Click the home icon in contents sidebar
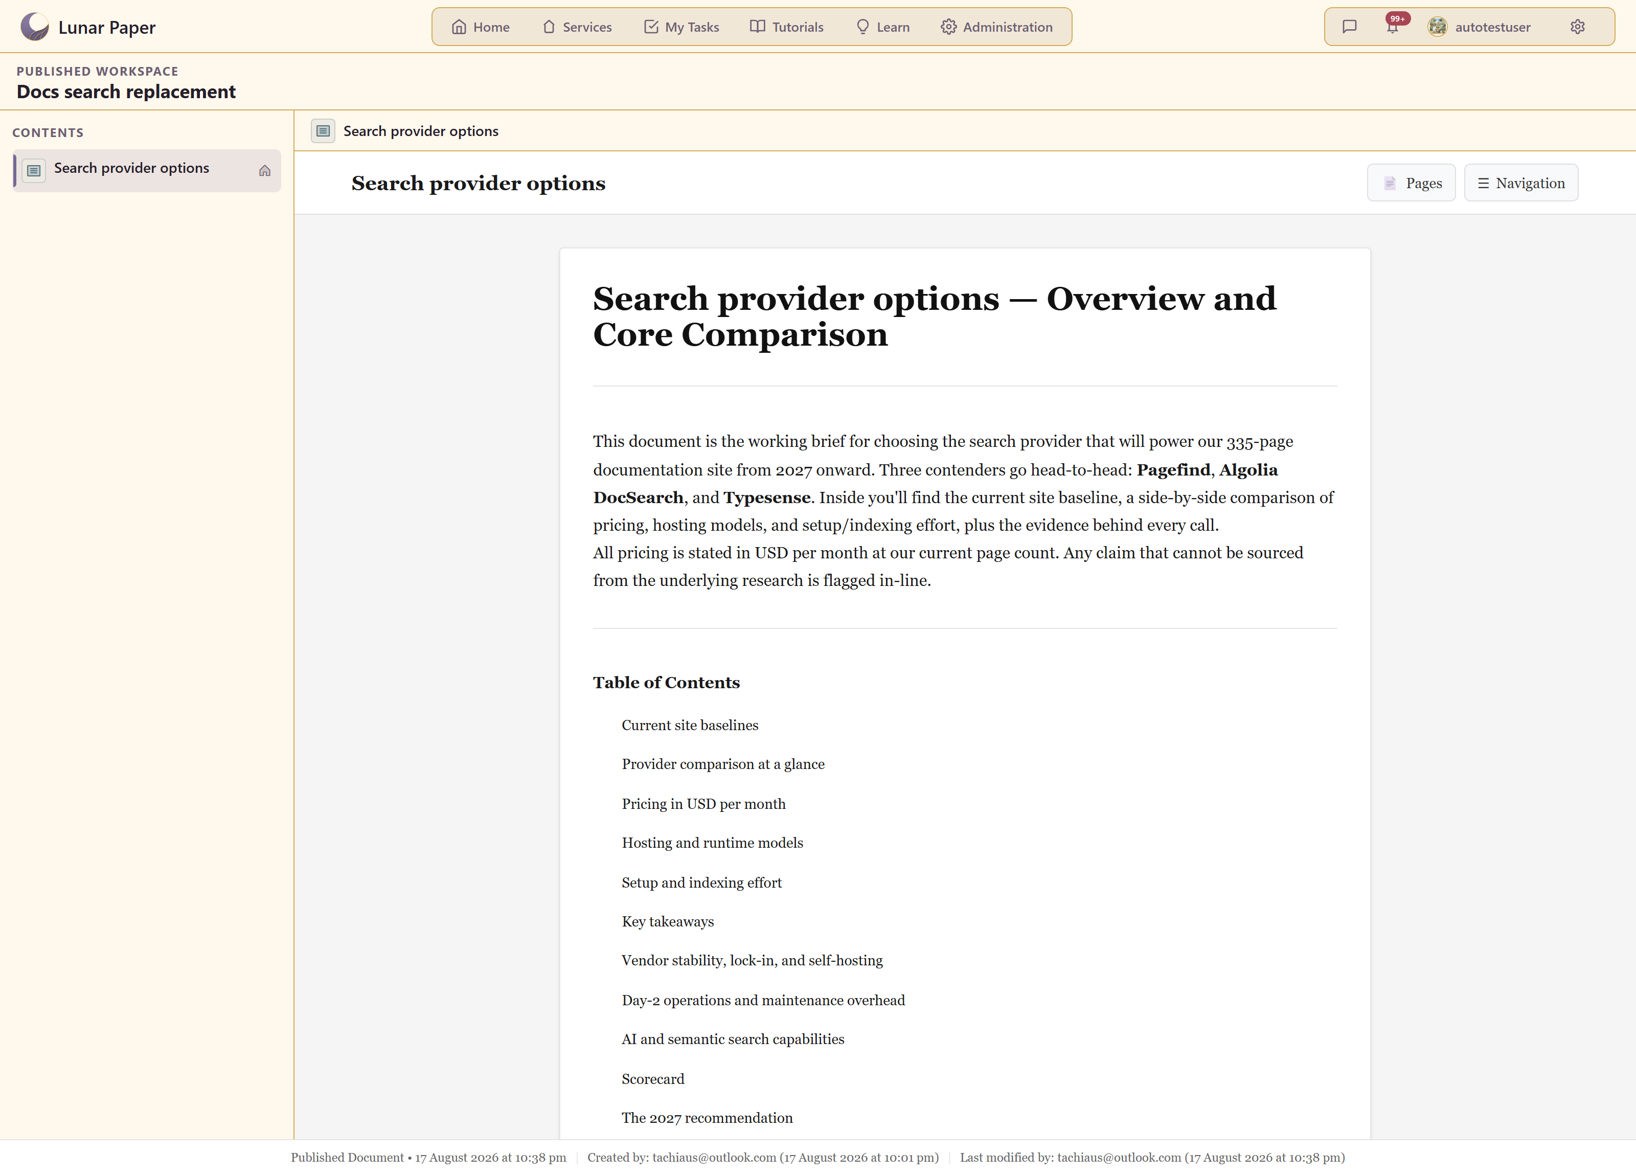1636x1176 pixels. [265, 171]
